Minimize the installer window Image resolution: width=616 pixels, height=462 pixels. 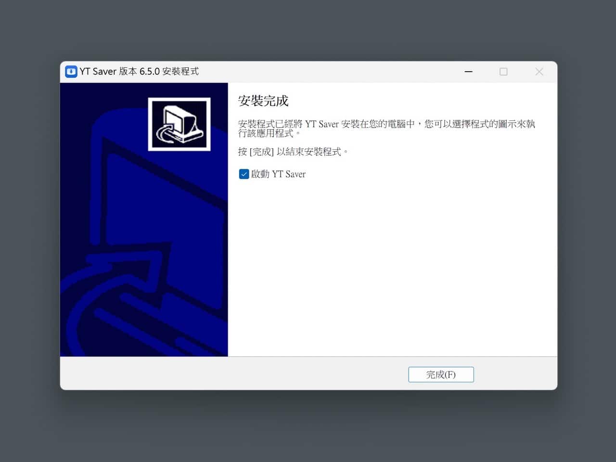(x=468, y=72)
